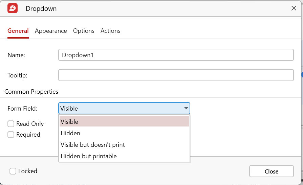Open the Actions tab
The height and width of the screenshot is (185, 303).
[110, 31]
